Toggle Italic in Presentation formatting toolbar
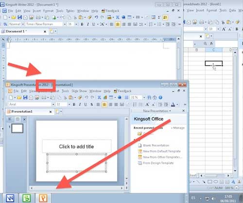 pos(80,104)
